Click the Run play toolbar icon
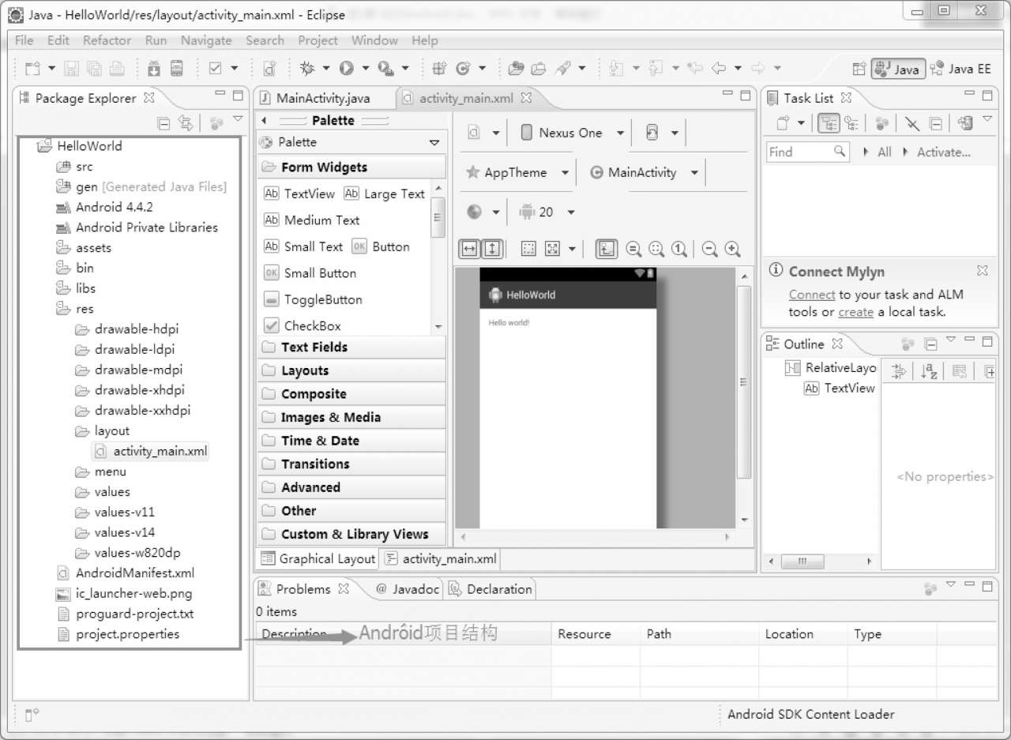Screen dimensions: 1011x740 [x=346, y=69]
